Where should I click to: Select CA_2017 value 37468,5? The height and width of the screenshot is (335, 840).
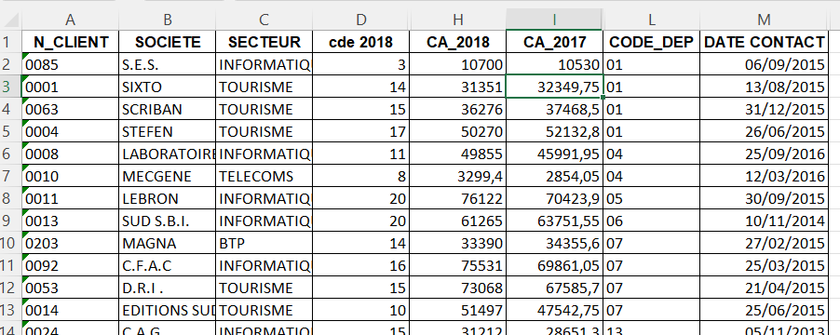tap(554, 109)
